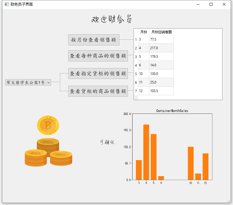The height and width of the screenshot is (205, 233).
Task: Select the 月份 column header
Action: pos(144,32)
